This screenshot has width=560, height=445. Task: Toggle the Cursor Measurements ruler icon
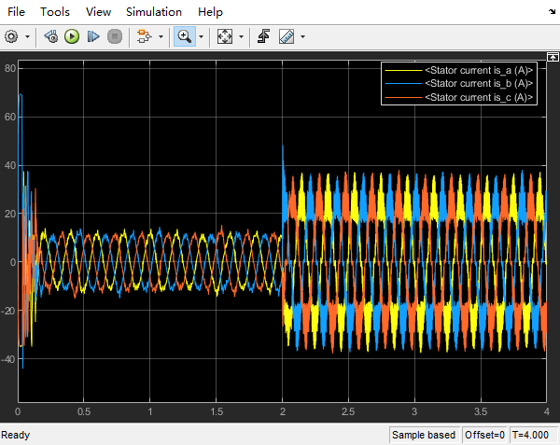tap(286, 36)
